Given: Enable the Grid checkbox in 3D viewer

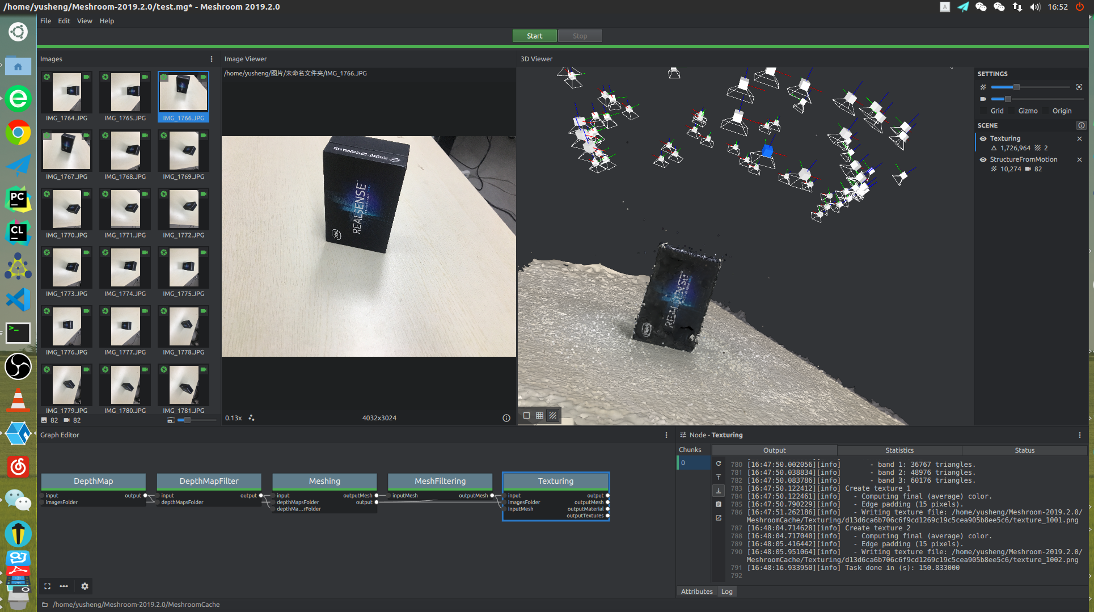Looking at the screenshot, I should point(983,111).
